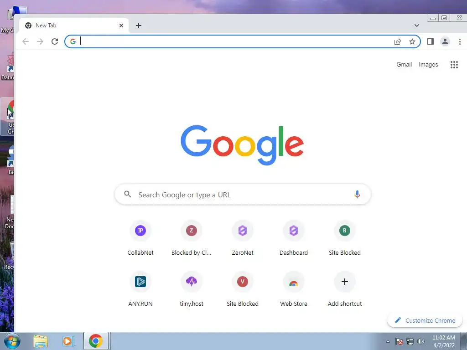Select the New Tab tab

point(74,26)
